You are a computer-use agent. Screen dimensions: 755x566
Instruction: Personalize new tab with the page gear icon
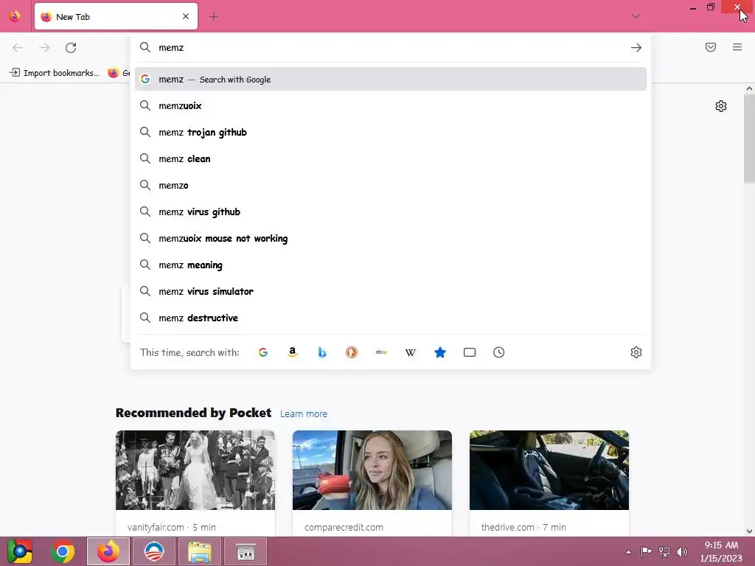click(721, 106)
